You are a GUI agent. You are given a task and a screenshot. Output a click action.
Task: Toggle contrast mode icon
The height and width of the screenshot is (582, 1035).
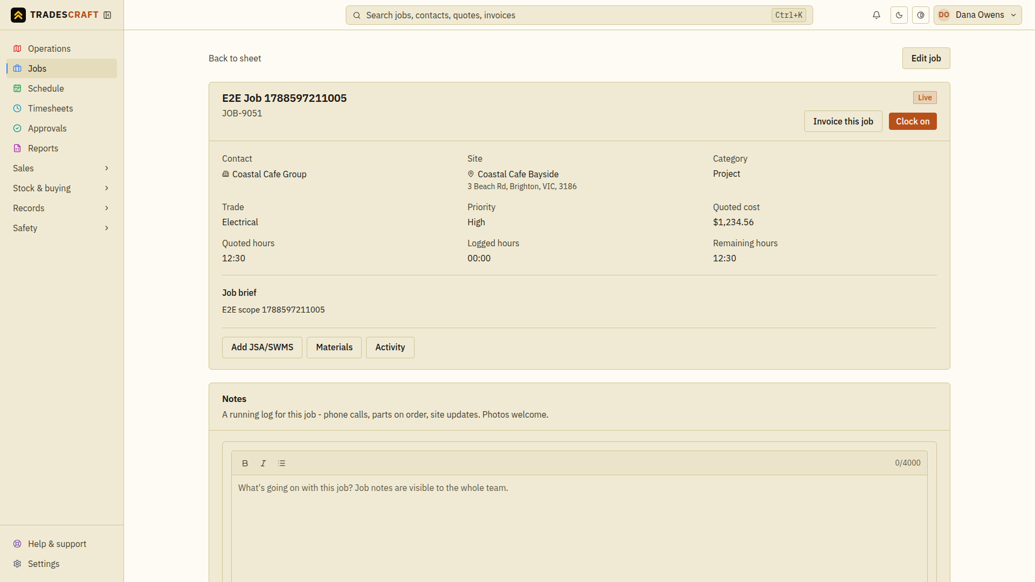921,15
